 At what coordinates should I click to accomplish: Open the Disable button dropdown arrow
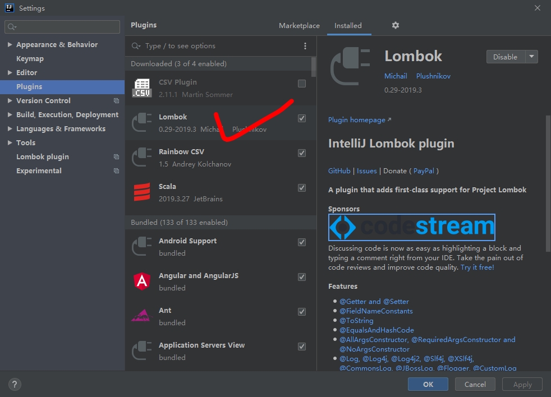coord(531,57)
